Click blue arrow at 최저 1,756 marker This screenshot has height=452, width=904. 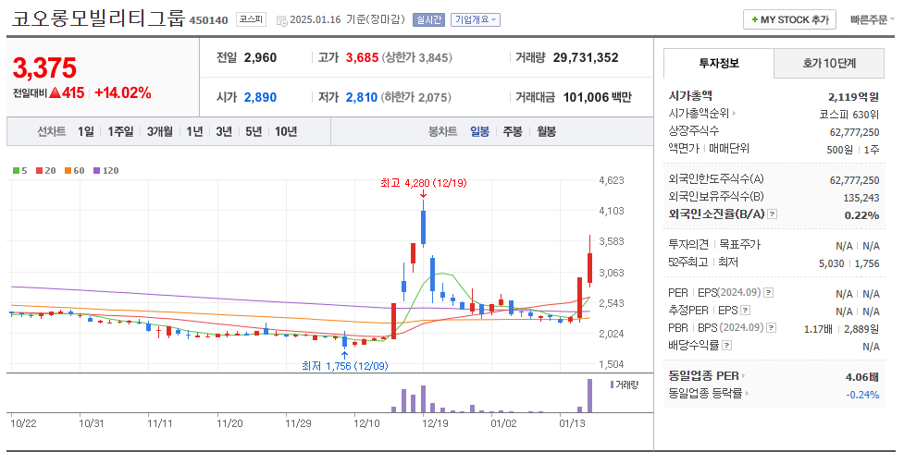tap(345, 355)
